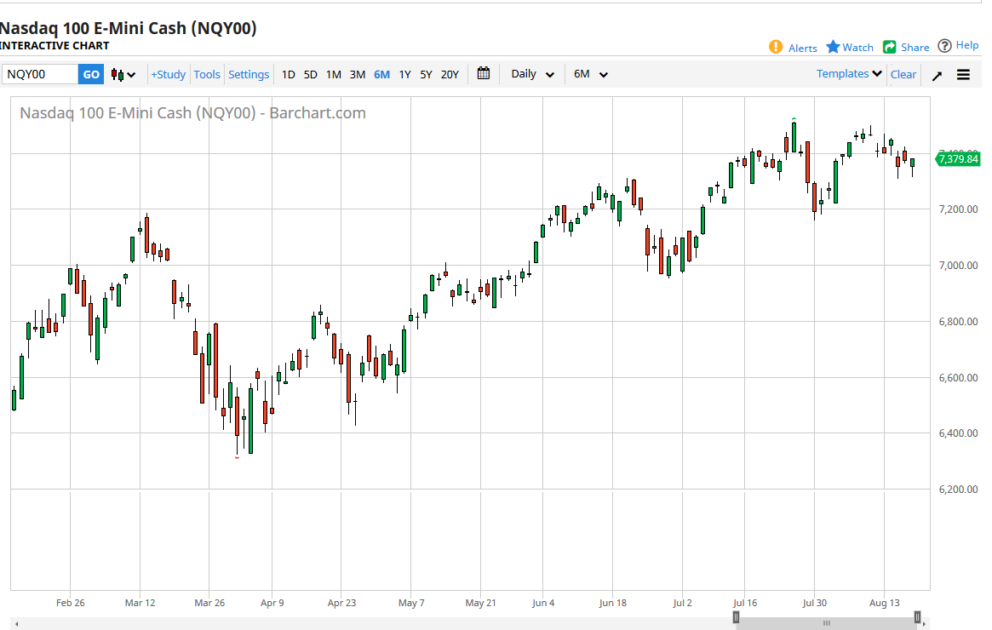The height and width of the screenshot is (630, 992).
Task: Expand the Daily frequency dropdown
Action: point(532,74)
